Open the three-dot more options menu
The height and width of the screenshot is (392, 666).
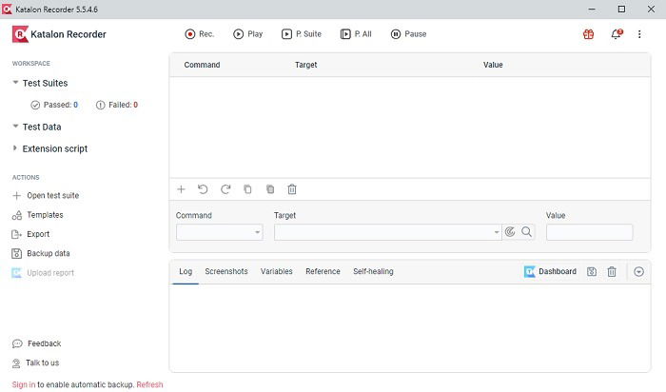(639, 34)
